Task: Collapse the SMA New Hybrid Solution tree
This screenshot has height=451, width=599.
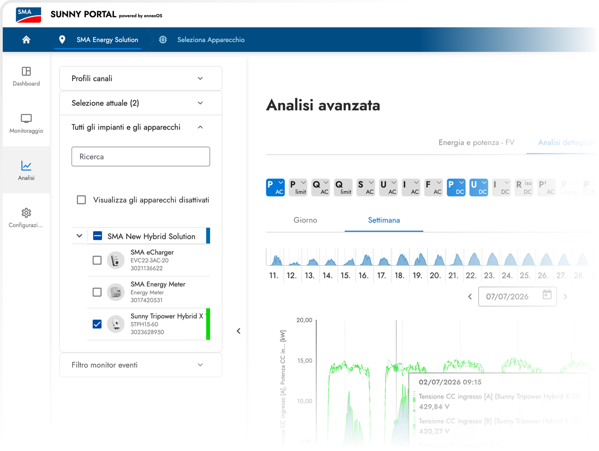Action: tap(80, 236)
